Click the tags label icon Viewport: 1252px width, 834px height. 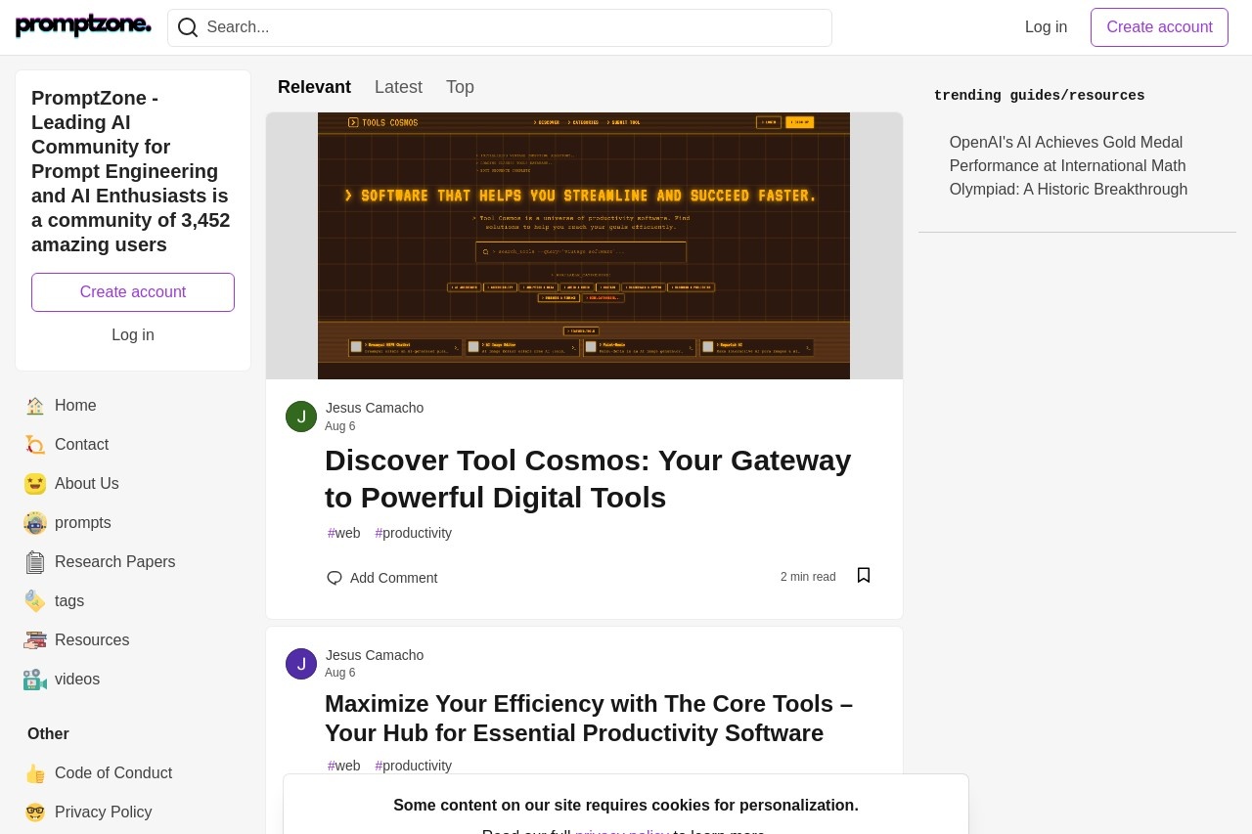[35, 601]
